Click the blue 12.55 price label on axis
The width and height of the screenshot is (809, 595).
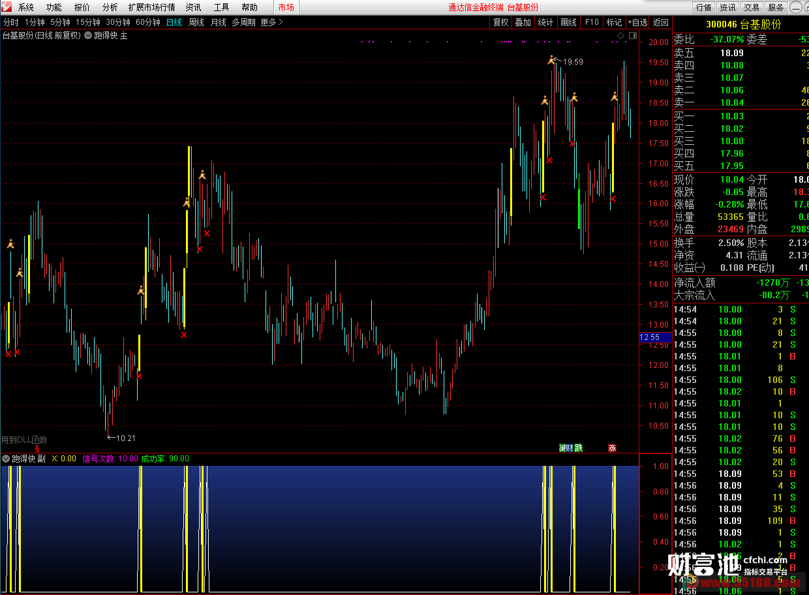(655, 337)
